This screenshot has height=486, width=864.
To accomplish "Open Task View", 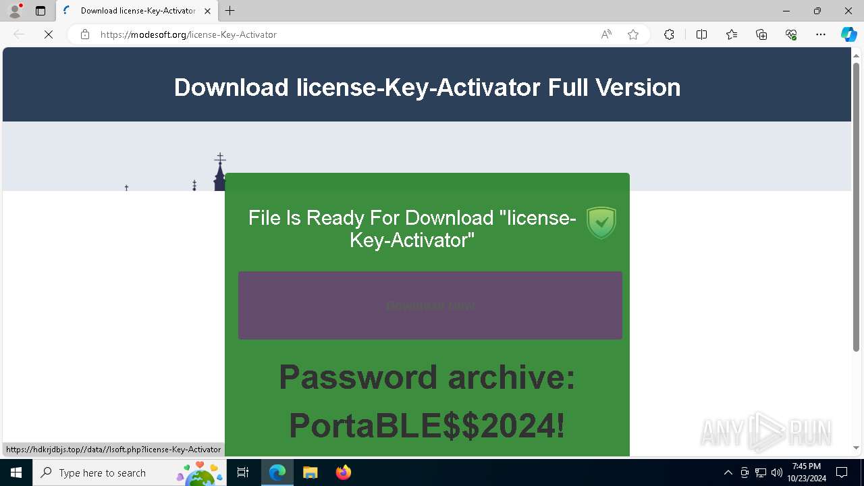I will (x=243, y=473).
